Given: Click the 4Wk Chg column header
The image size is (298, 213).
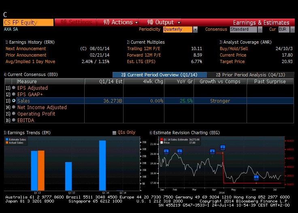Looking at the screenshot, I should click(x=144, y=82).
